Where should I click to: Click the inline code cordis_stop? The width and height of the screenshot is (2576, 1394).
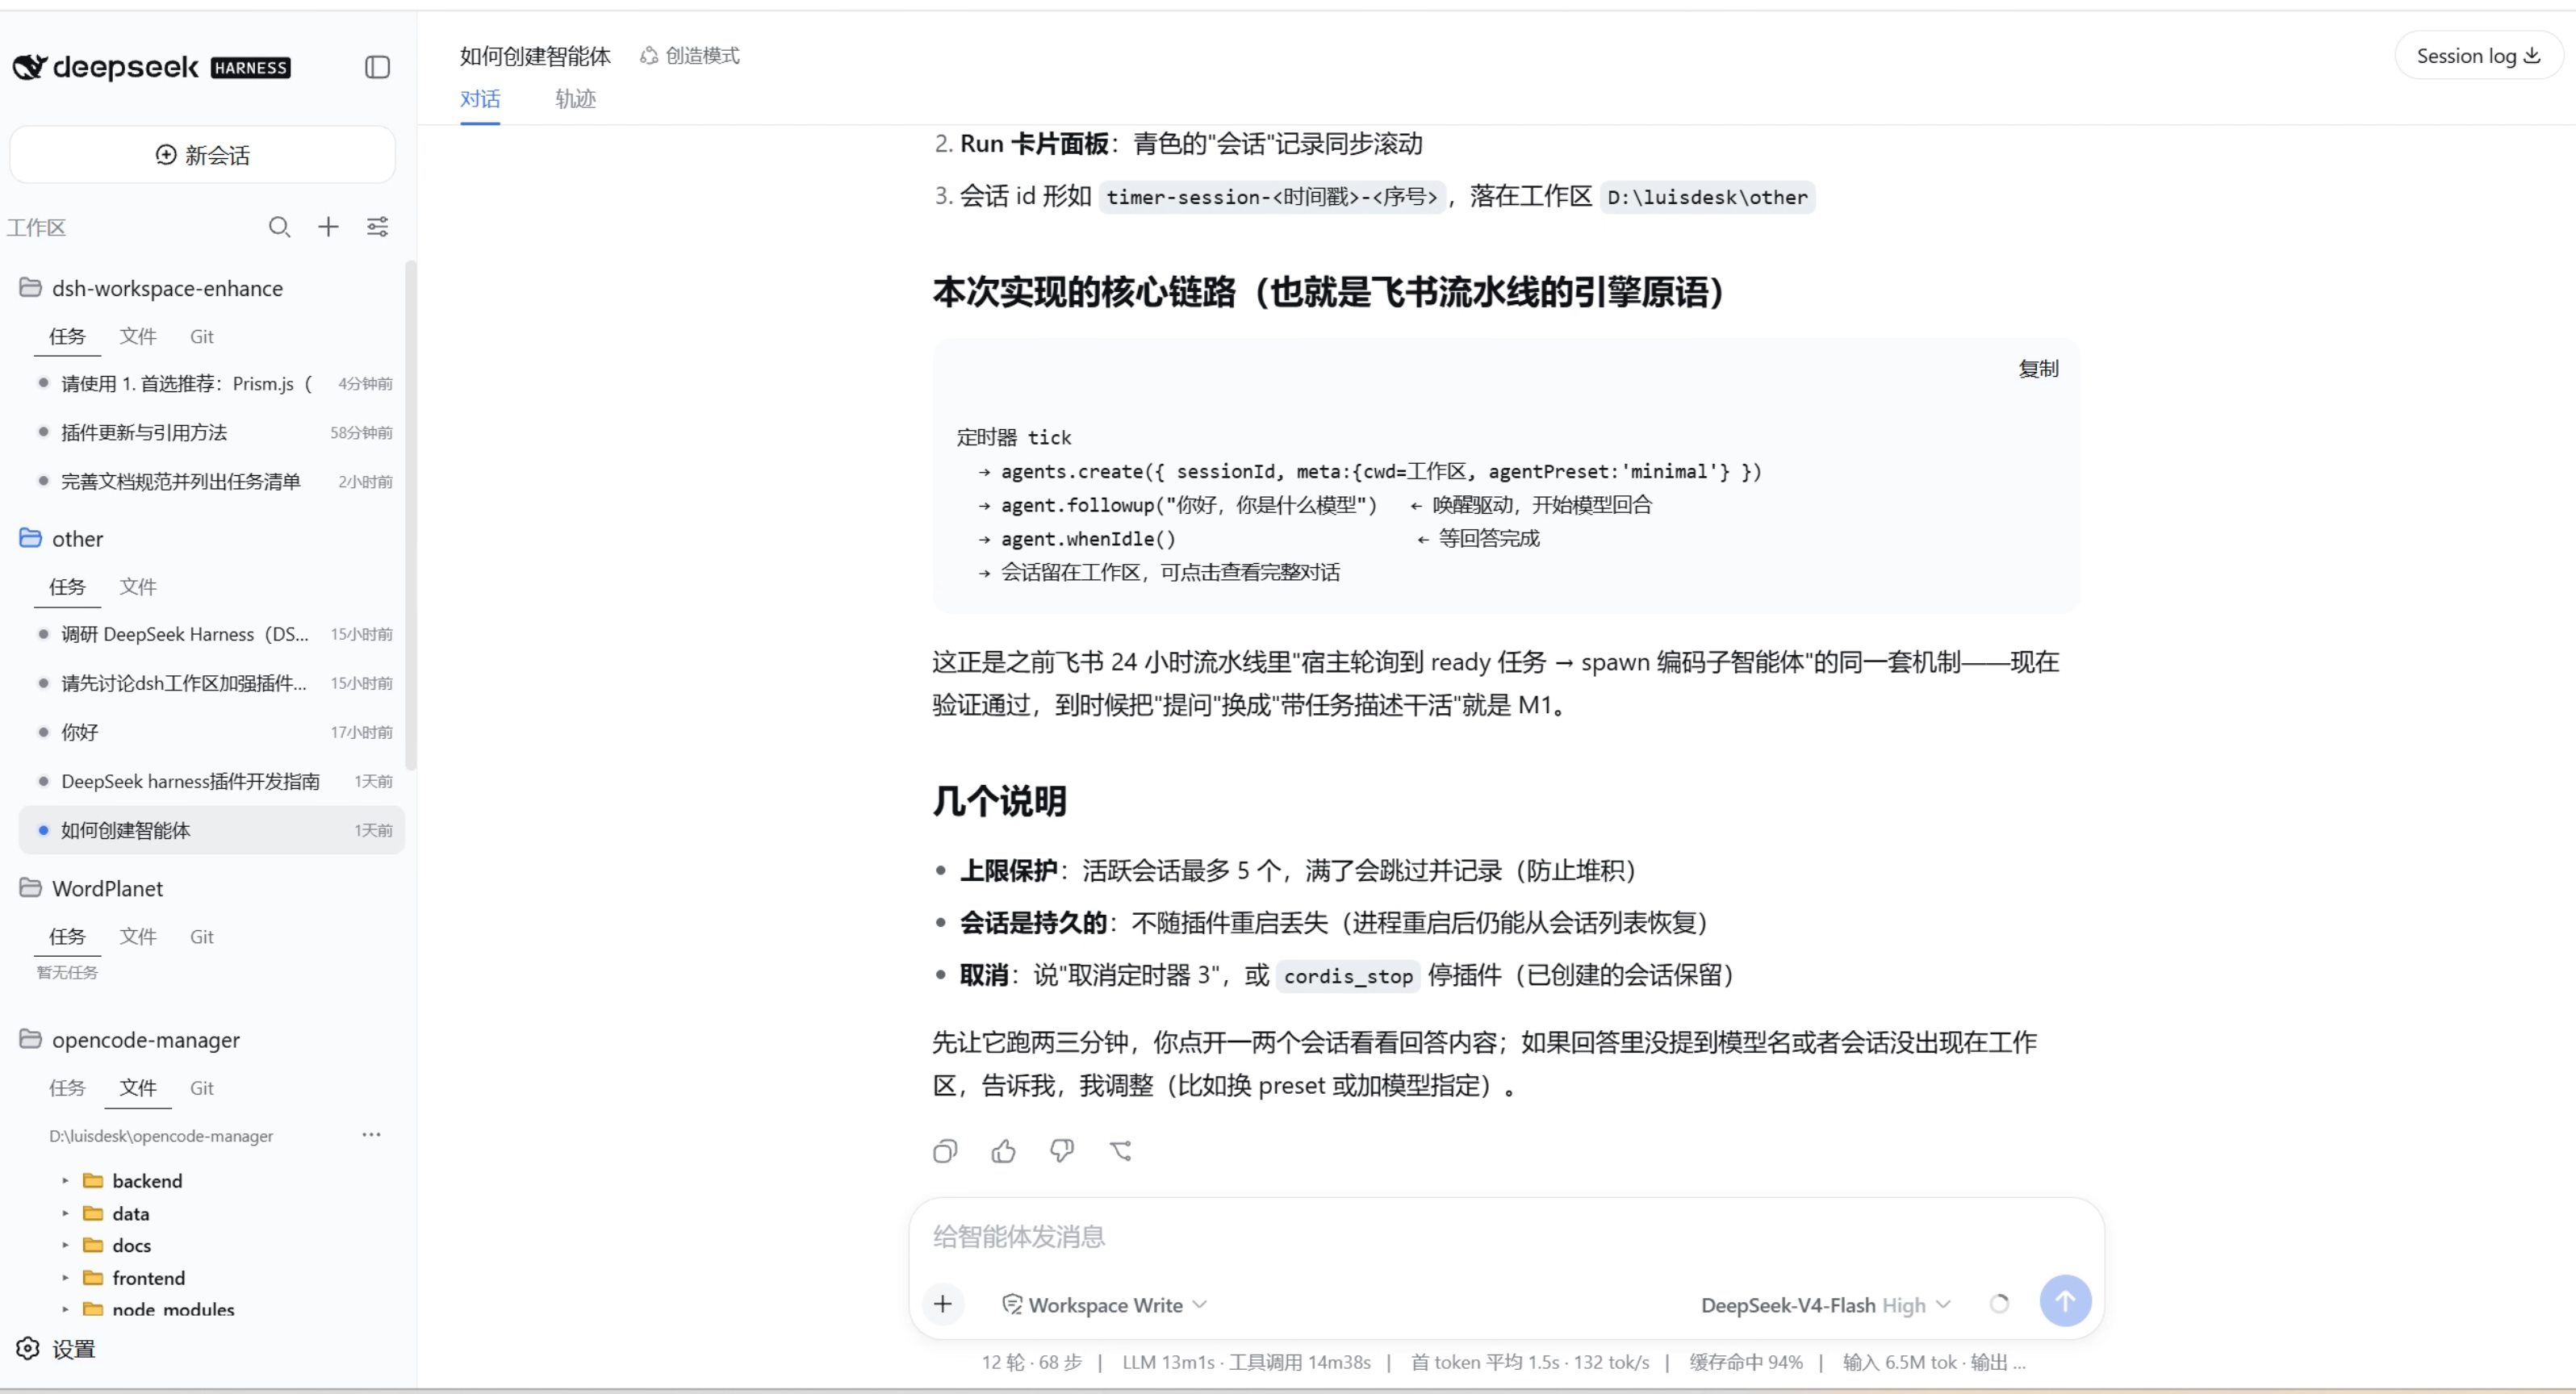pos(1348,975)
